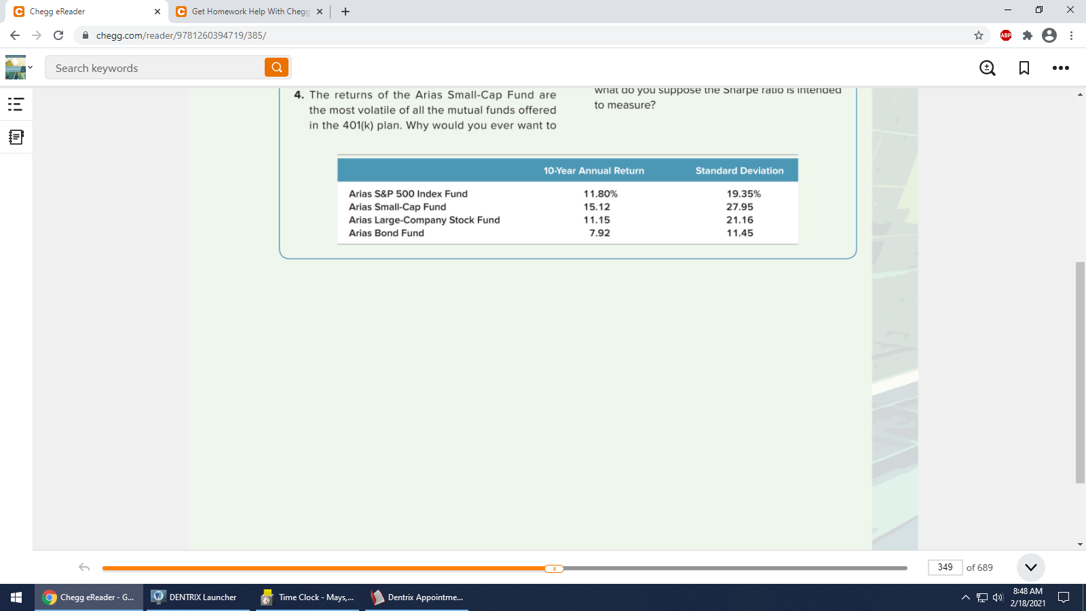Open the AdBlock Plus extension
The image size is (1086, 611).
click(x=1006, y=35)
